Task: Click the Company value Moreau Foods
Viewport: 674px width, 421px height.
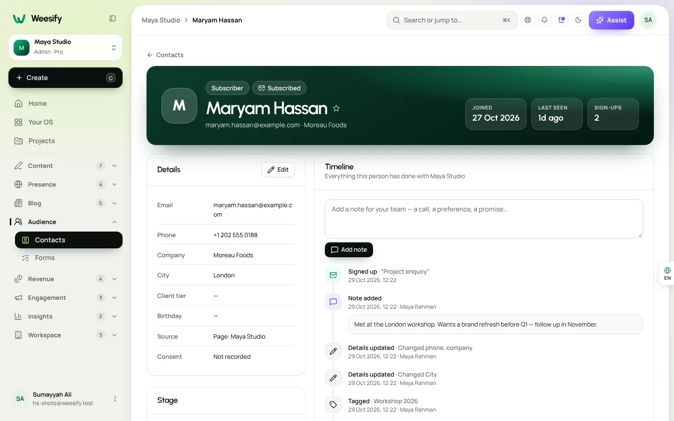Action: pyautogui.click(x=233, y=255)
